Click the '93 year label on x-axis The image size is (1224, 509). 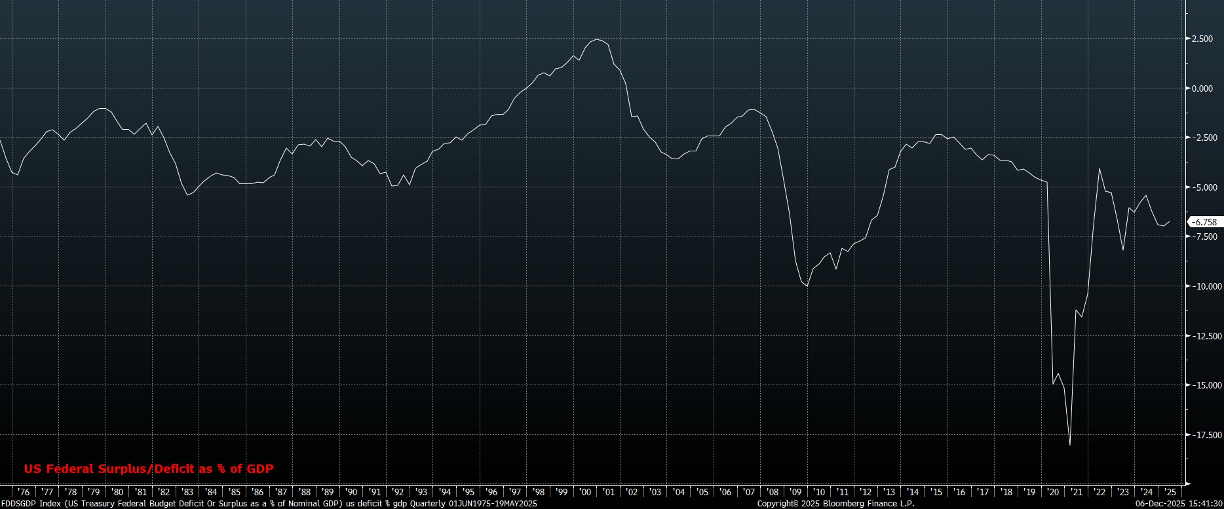click(421, 492)
